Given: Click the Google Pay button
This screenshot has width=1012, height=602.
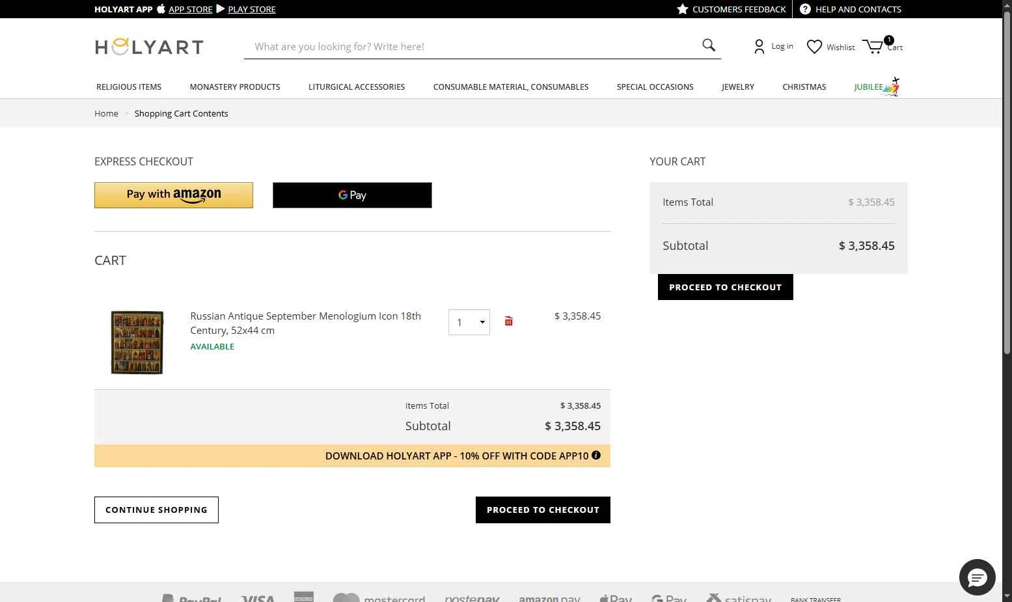Looking at the screenshot, I should pyautogui.click(x=352, y=195).
